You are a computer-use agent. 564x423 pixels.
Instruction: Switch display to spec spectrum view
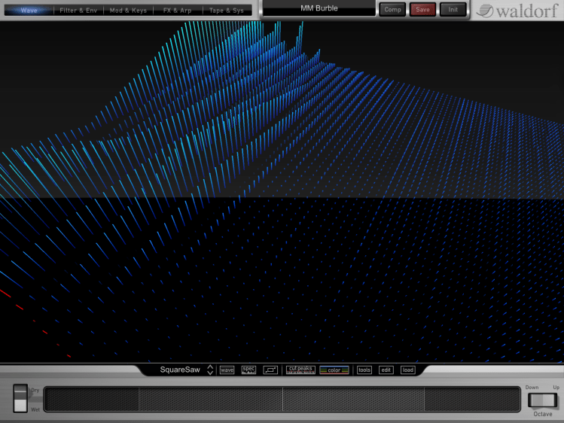click(248, 370)
